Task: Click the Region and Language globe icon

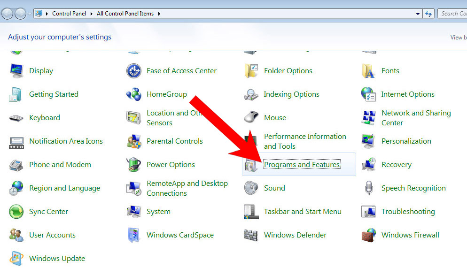Action: pyautogui.click(x=16, y=188)
